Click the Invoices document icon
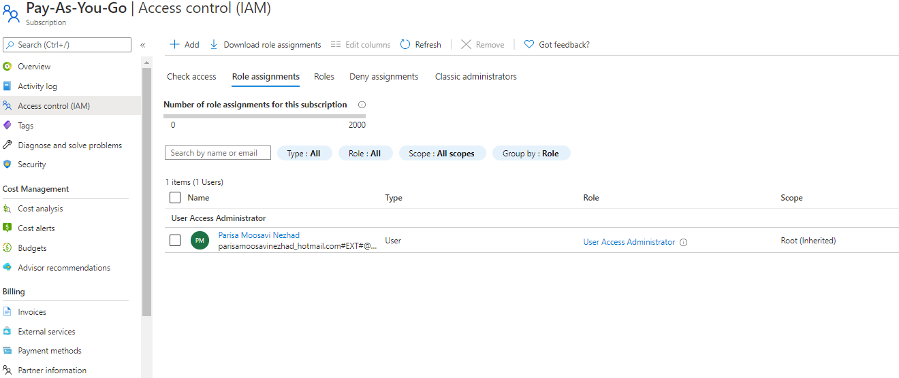 (7, 312)
